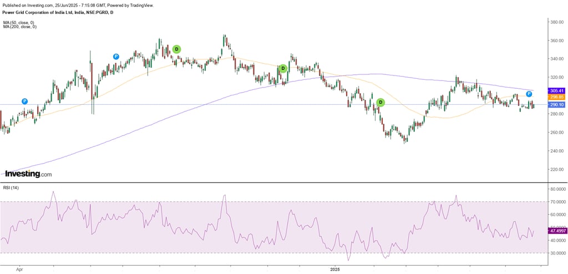Click the 70.0000 RSI axis label
Screen dimensions: 568x274
point(559,201)
